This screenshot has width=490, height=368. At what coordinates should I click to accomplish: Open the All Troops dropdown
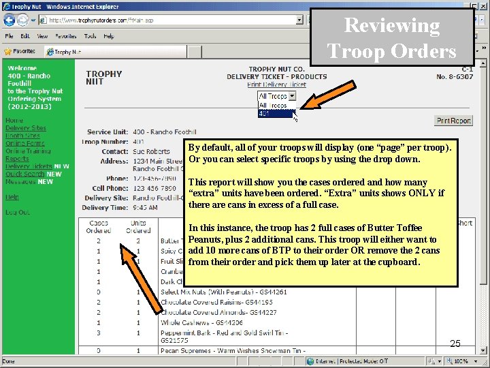[276, 96]
